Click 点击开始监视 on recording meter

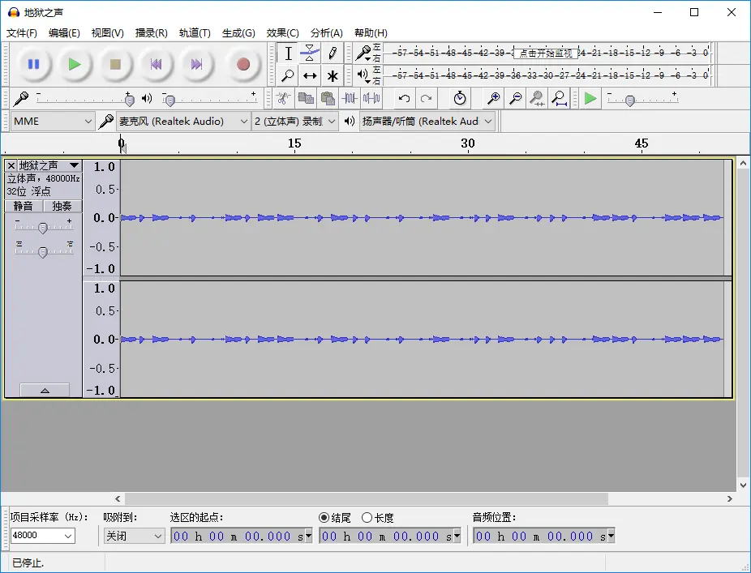click(546, 53)
